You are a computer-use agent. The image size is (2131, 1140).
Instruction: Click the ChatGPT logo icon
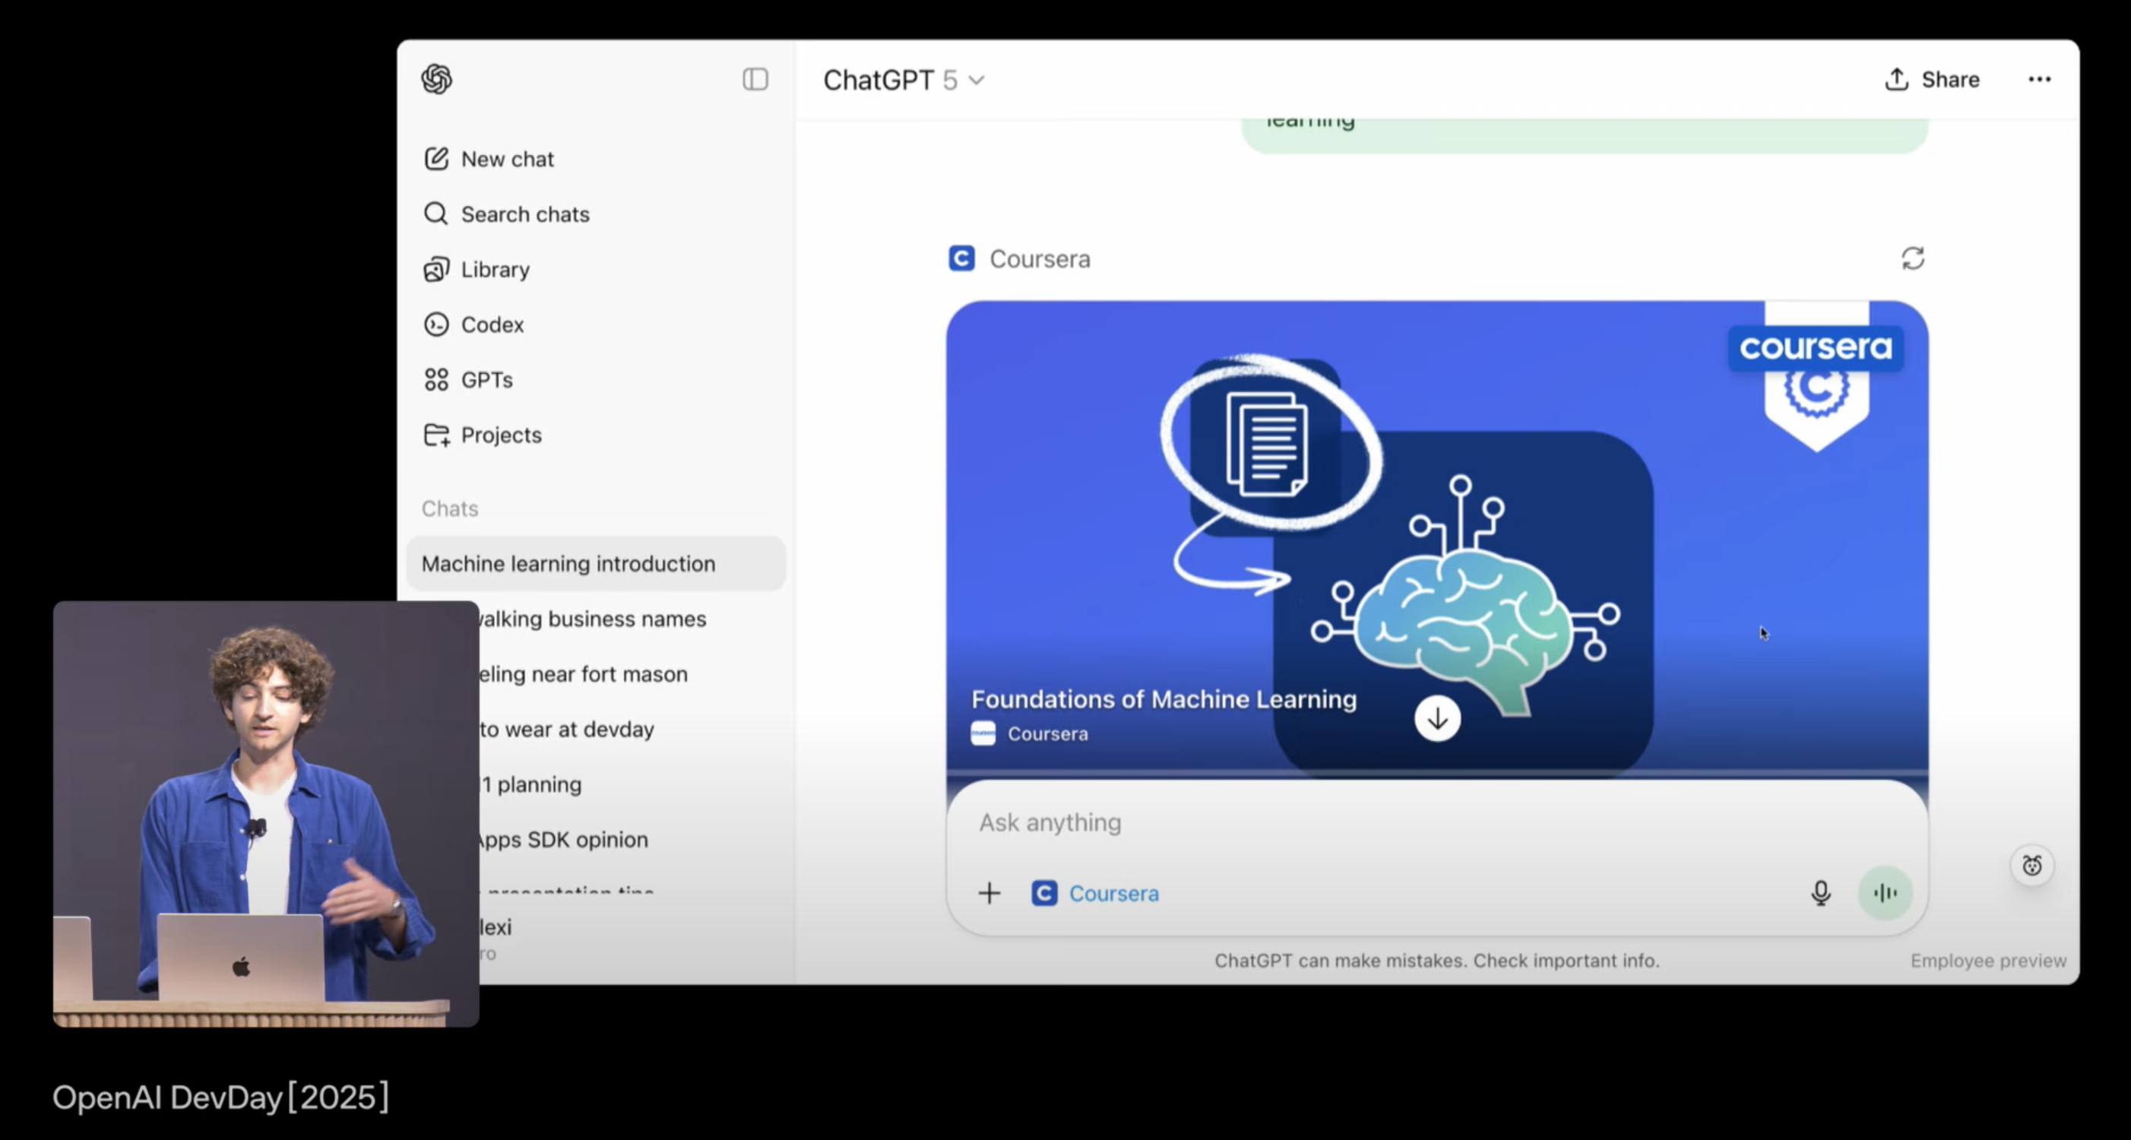tap(437, 79)
